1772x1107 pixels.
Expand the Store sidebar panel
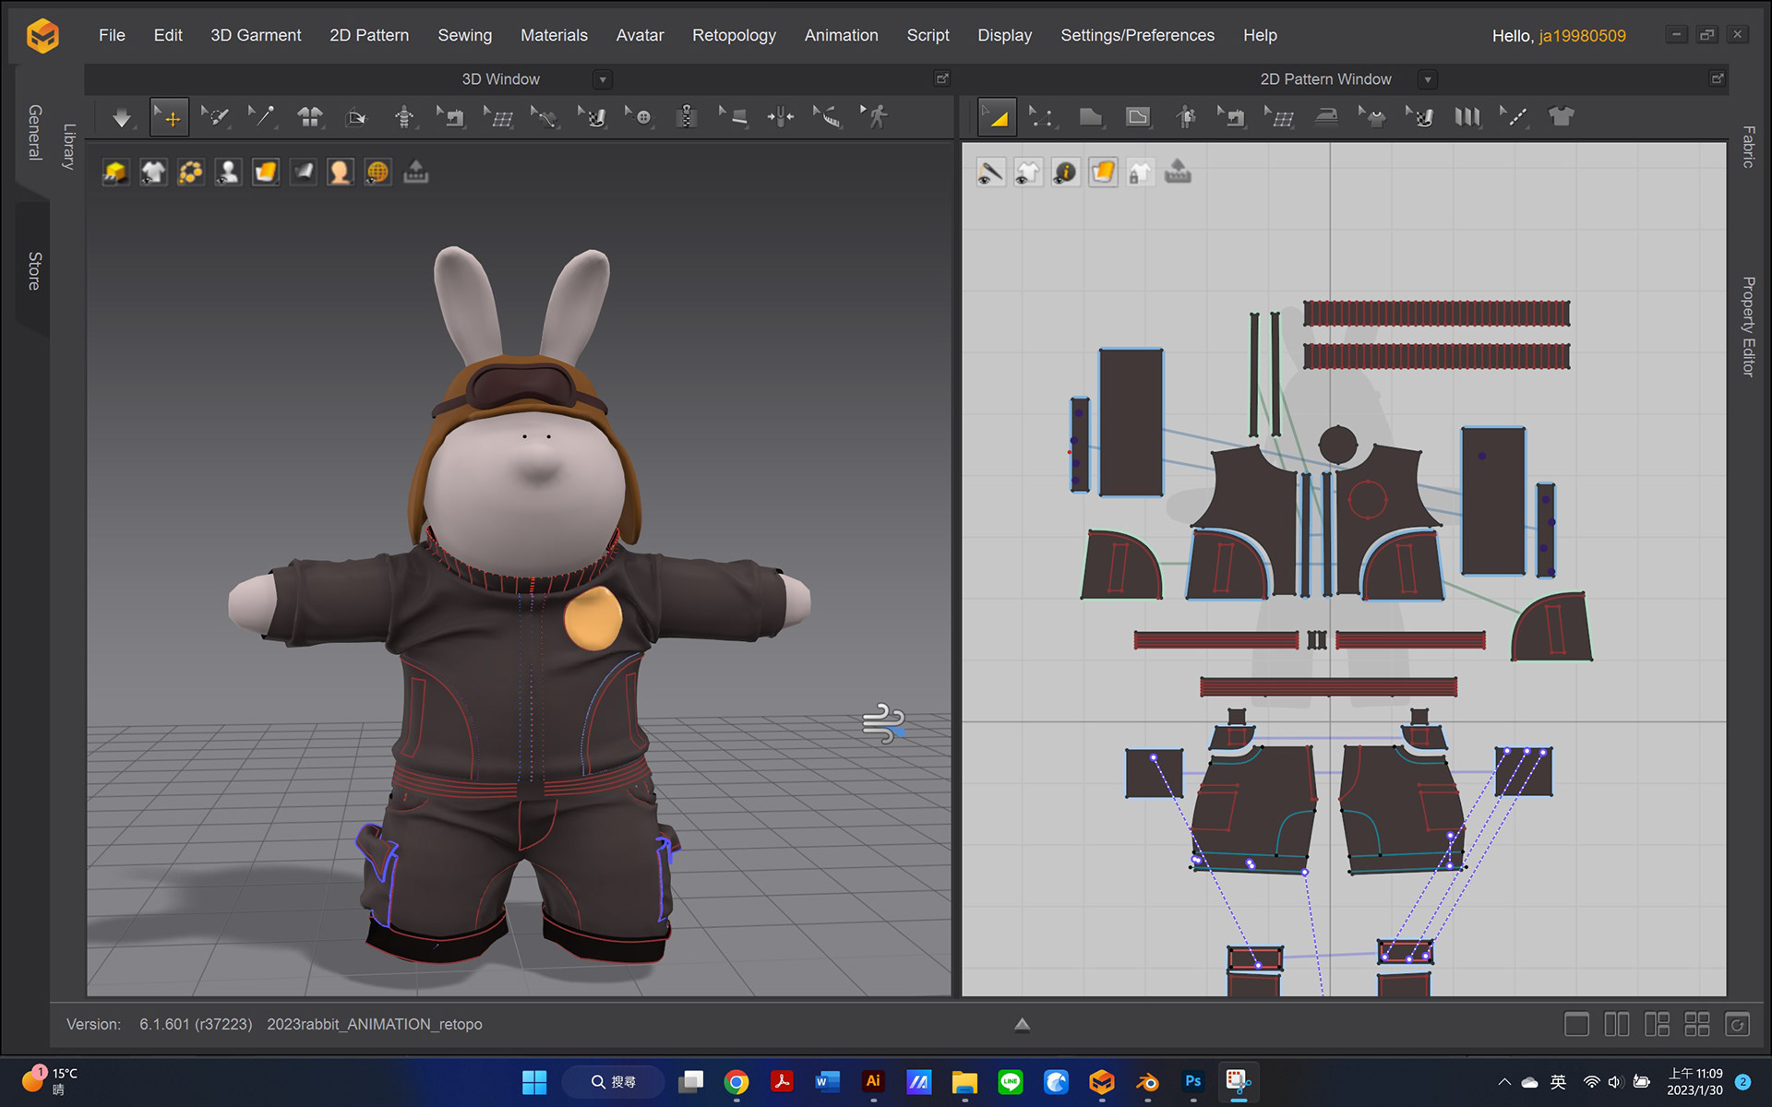[x=34, y=270]
